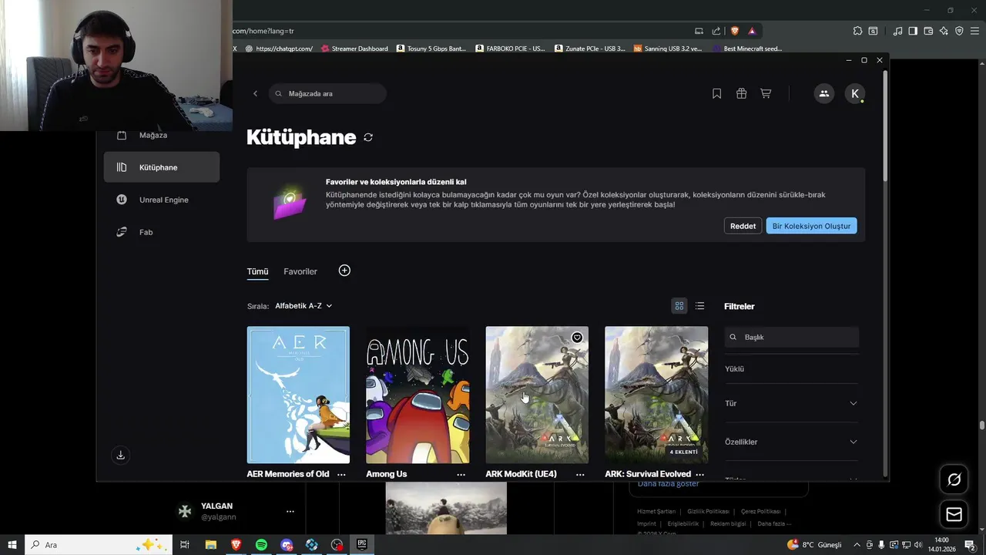The width and height of the screenshot is (986, 555).
Task: Open the downloads icon at sidebar bottom
Action: (120, 456)
